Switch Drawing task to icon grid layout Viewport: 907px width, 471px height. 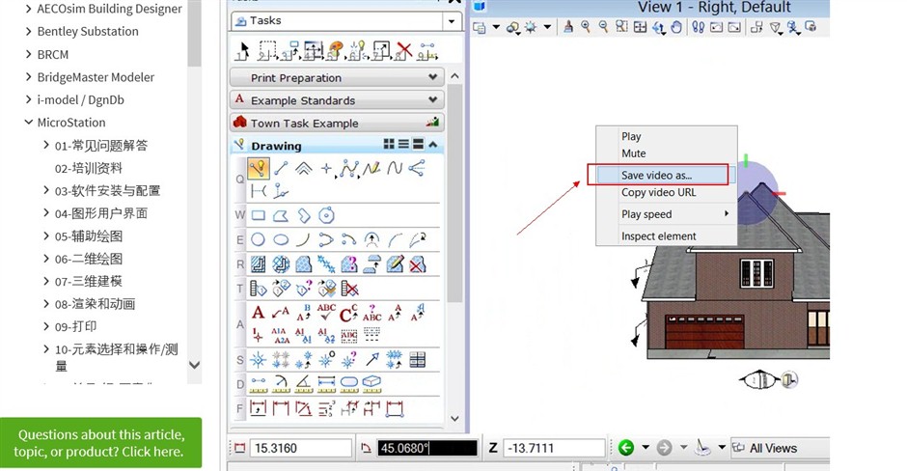pos(389,144)
